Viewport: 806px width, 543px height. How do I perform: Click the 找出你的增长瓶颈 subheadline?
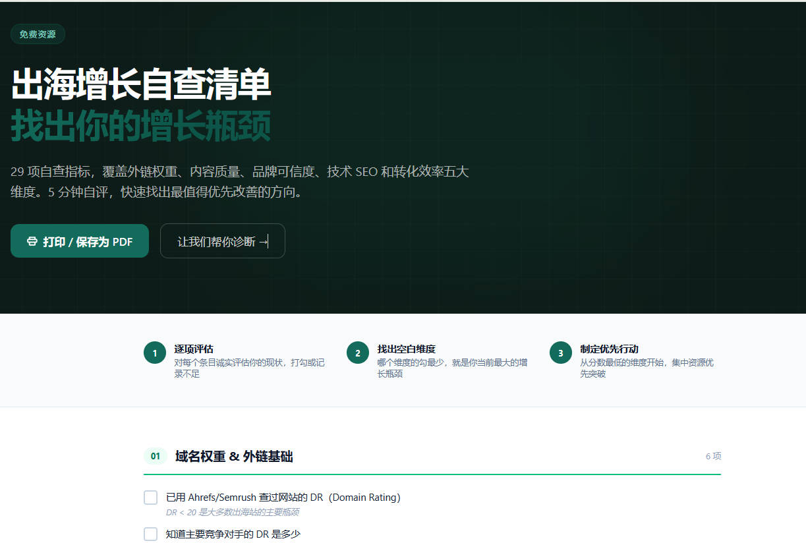141,126
